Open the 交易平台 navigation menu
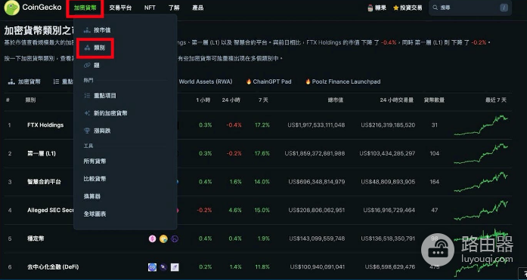The width and height of the screenshot is (527, 280). 120,8
